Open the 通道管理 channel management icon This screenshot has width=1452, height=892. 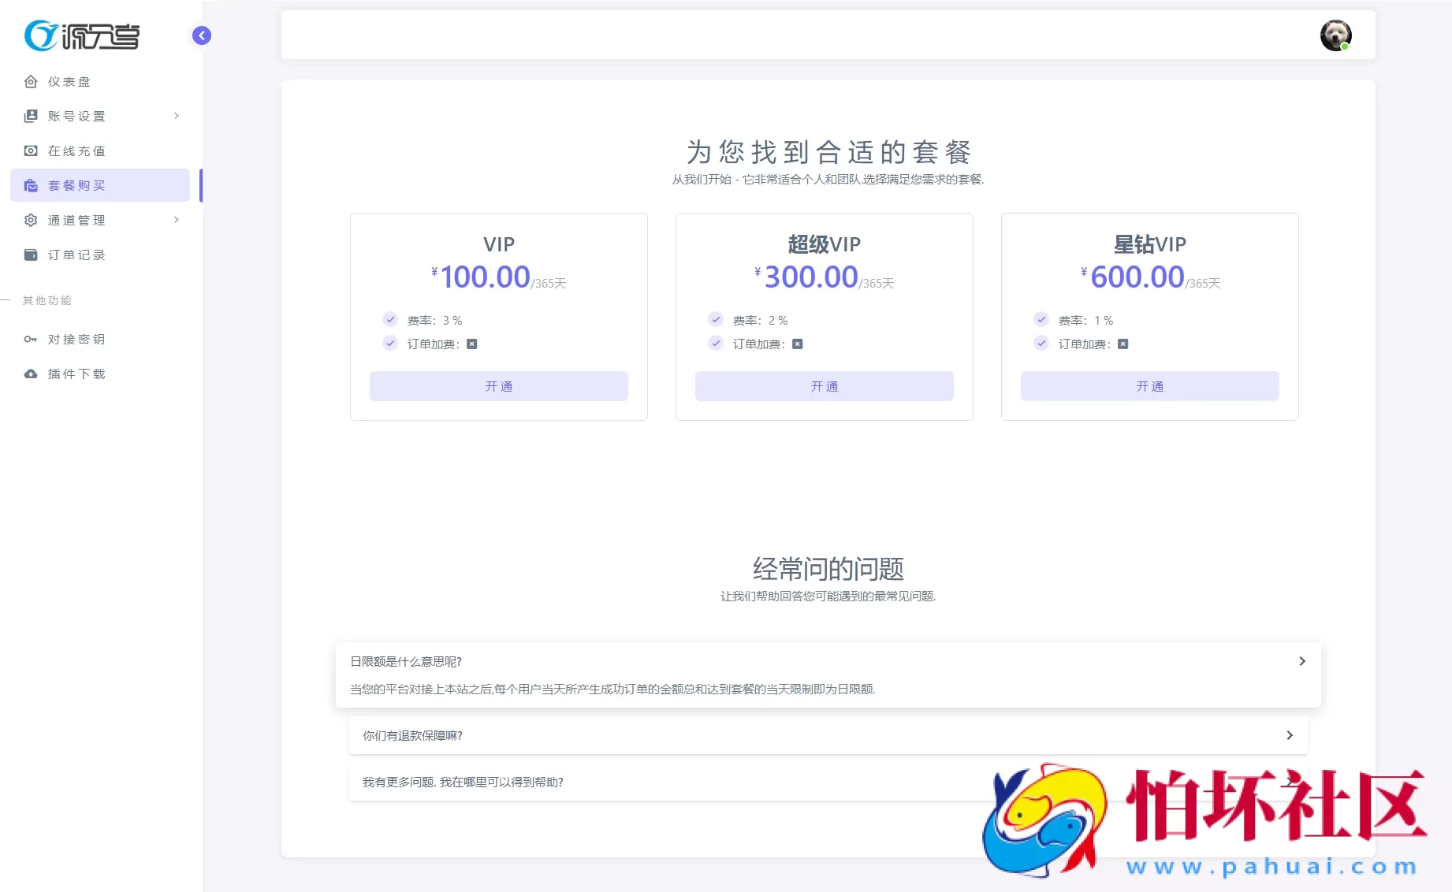[30, 220]
